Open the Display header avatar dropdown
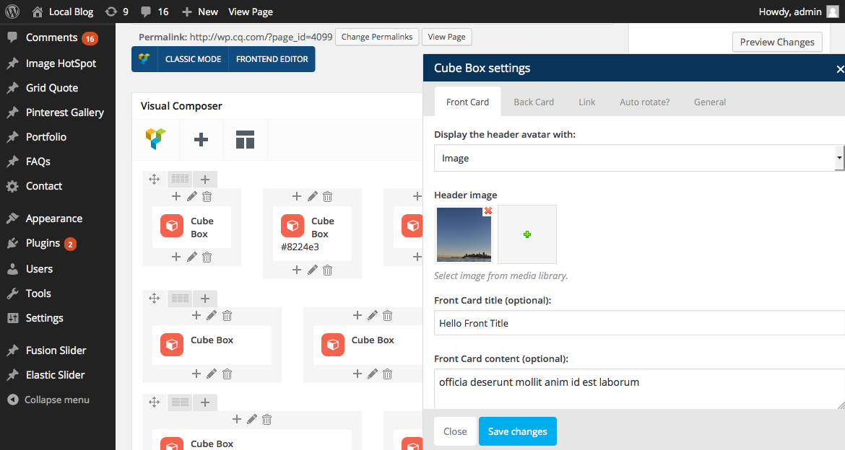The height and width of the screenshot is (450, 845). [638, 158]
